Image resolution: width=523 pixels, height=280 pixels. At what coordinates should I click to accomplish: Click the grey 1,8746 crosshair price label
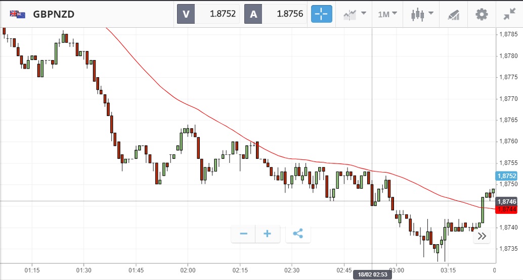pyautogui.click(x=507, y=201)
